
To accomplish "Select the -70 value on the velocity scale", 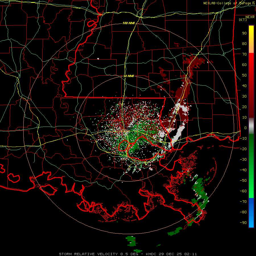I will [x=243, y=202].
